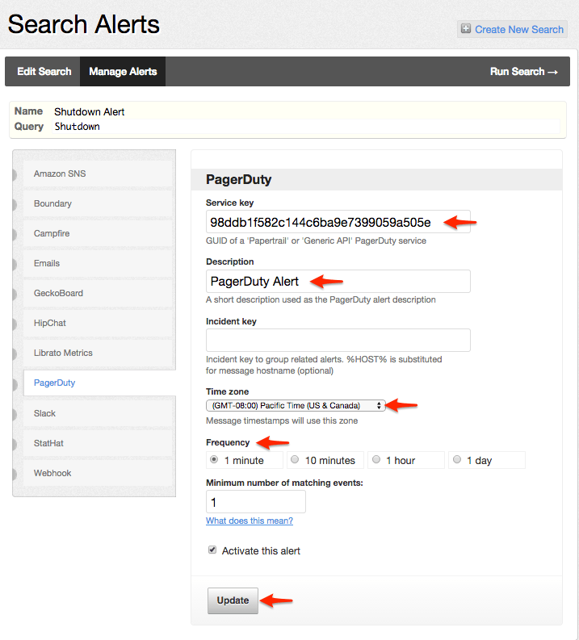Screen dimensions: 579x640
Task: Select the 1 minute frequency radio
Action: (213, 459)
